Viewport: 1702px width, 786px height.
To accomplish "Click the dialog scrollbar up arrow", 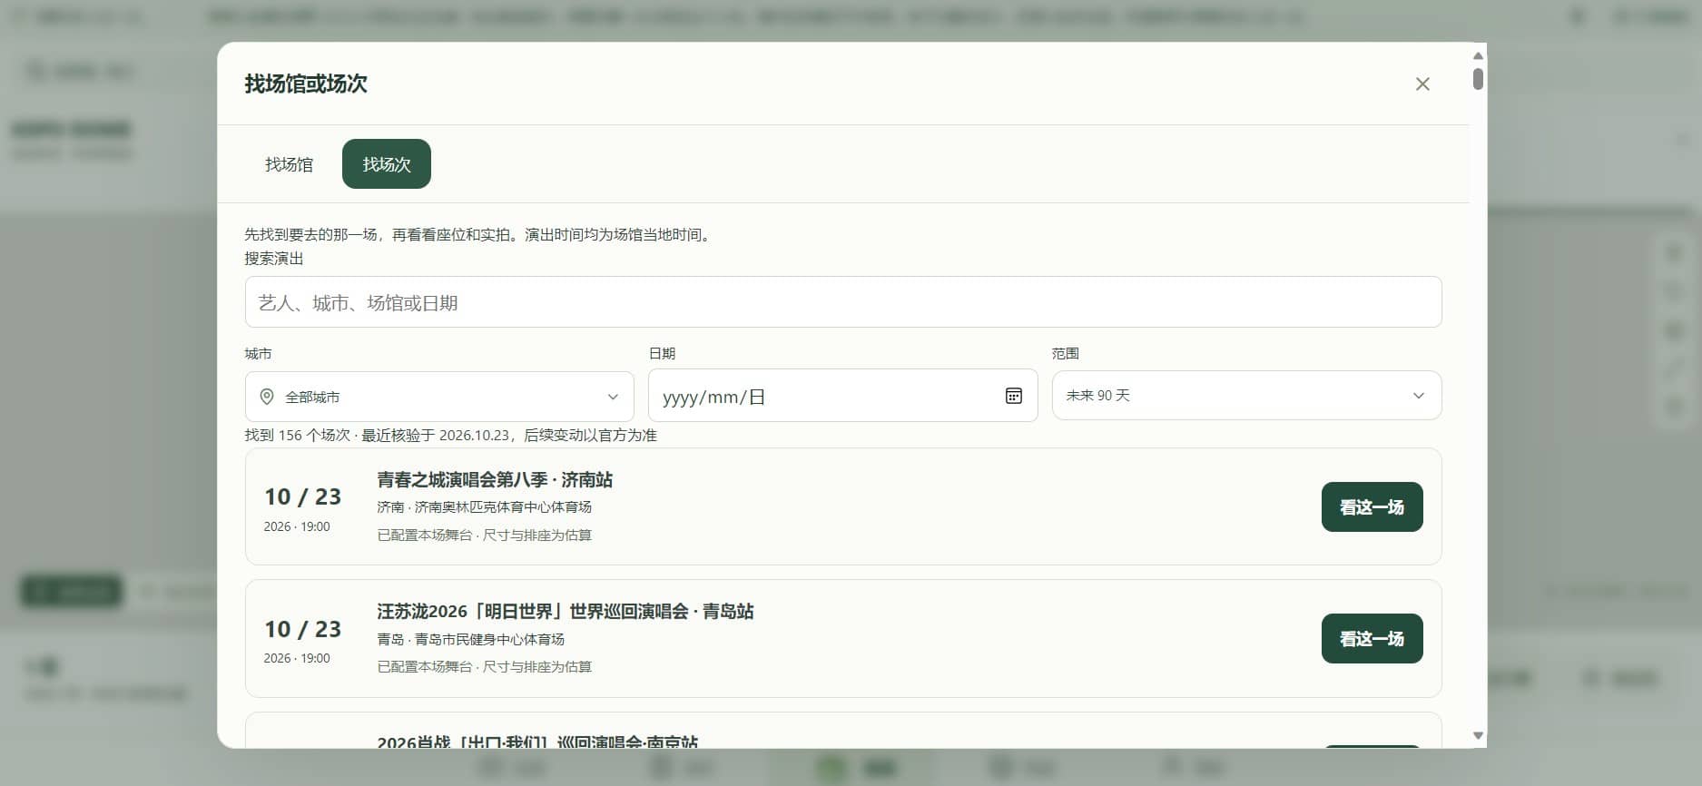I will [1478, 55].
